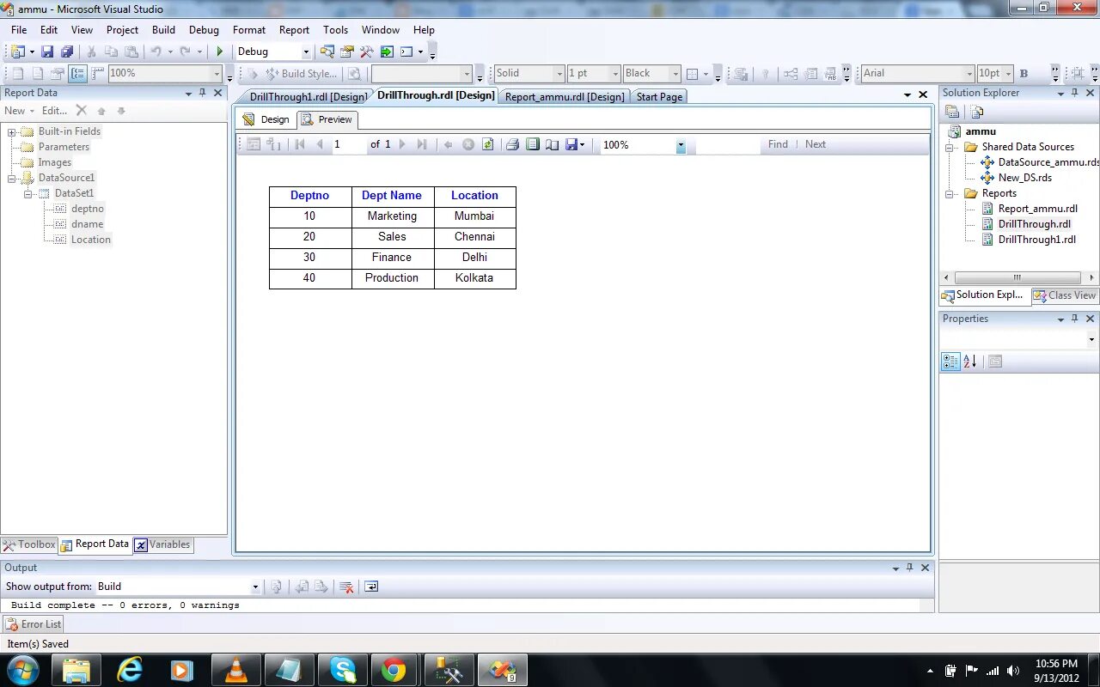
Task: Click the Solution Explorer horizontal scrollbar
Action: coord(1017,277)
